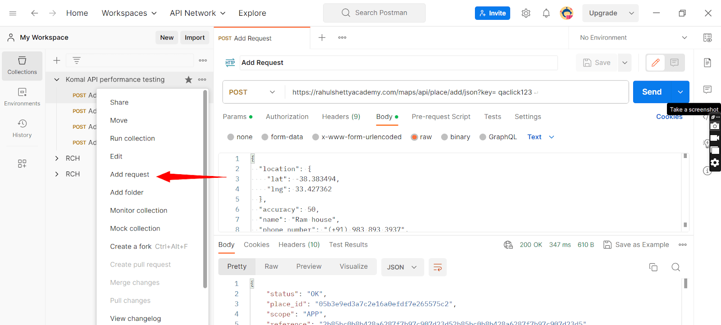Select the raw body type

[x=421, y=137]
